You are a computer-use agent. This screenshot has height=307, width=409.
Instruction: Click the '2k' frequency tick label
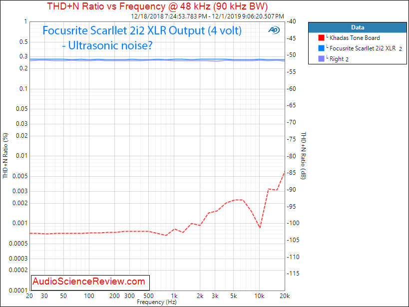pos(200,296)
